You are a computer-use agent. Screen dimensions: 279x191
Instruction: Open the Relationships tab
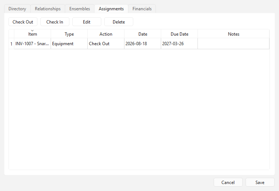click(x=48, y=9)
